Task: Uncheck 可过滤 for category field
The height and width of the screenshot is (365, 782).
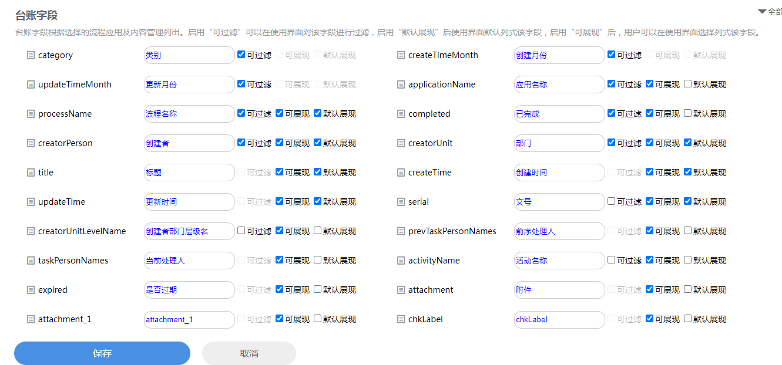Action: coord(241,55)
